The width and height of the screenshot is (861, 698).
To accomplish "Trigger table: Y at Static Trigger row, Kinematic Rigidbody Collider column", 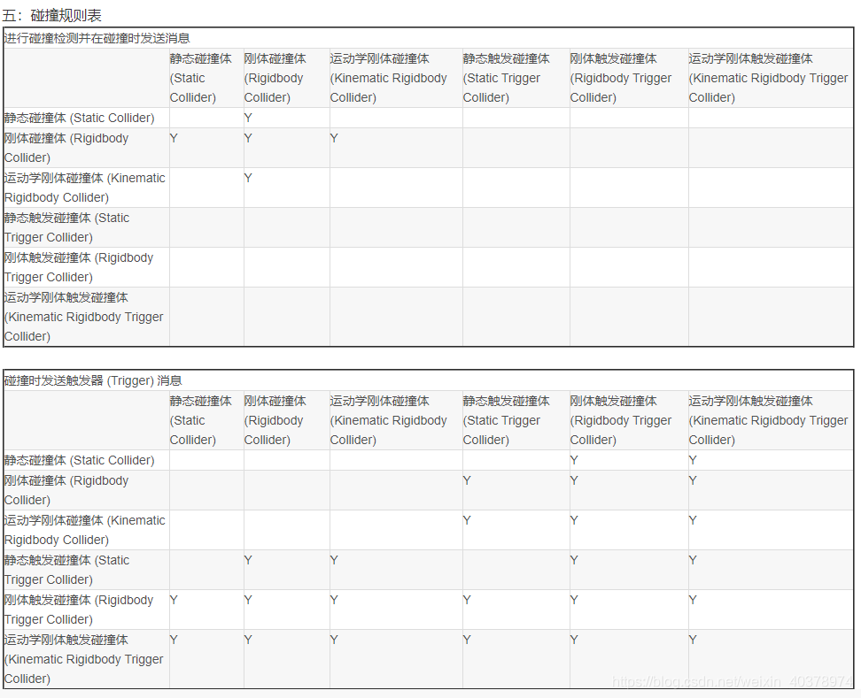I will [x=334, y=560].
